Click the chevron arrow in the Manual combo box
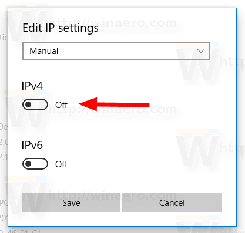The image size is (245, 233). (201, 51)
